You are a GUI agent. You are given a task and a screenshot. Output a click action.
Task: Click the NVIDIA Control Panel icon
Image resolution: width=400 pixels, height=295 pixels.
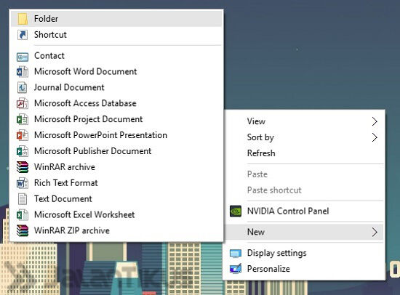(236, 211)
